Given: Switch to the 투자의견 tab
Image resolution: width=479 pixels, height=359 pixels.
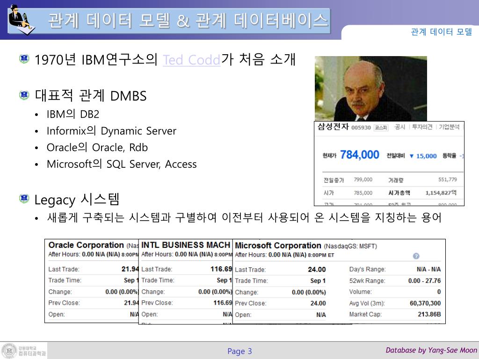Looking at the screenshot, I should 422,127.
